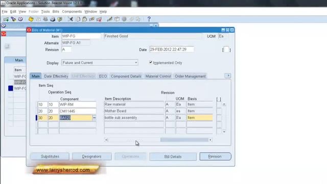Open the Window menu
This screenshot has height=184, width=327.
[x=90, y=12]
